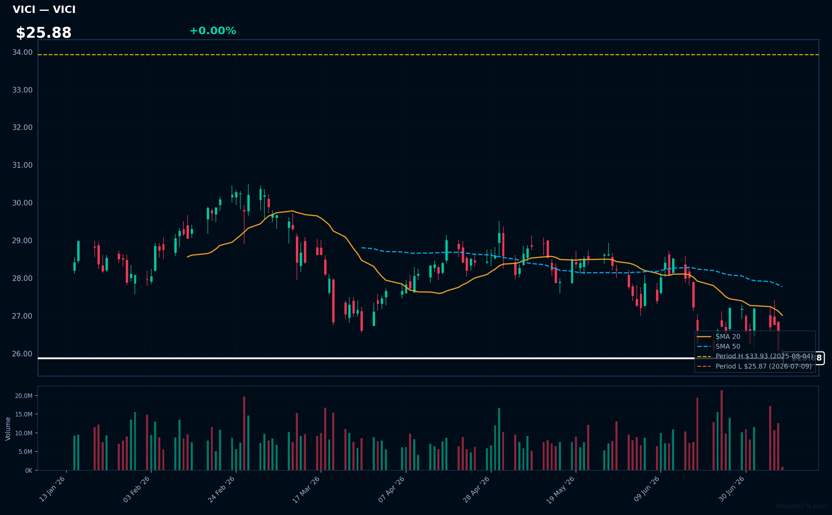Select the 5.0M volume axis label
The width and height of the screenshot is (832, 515).
pyautogui.click(x=25, y=452)
